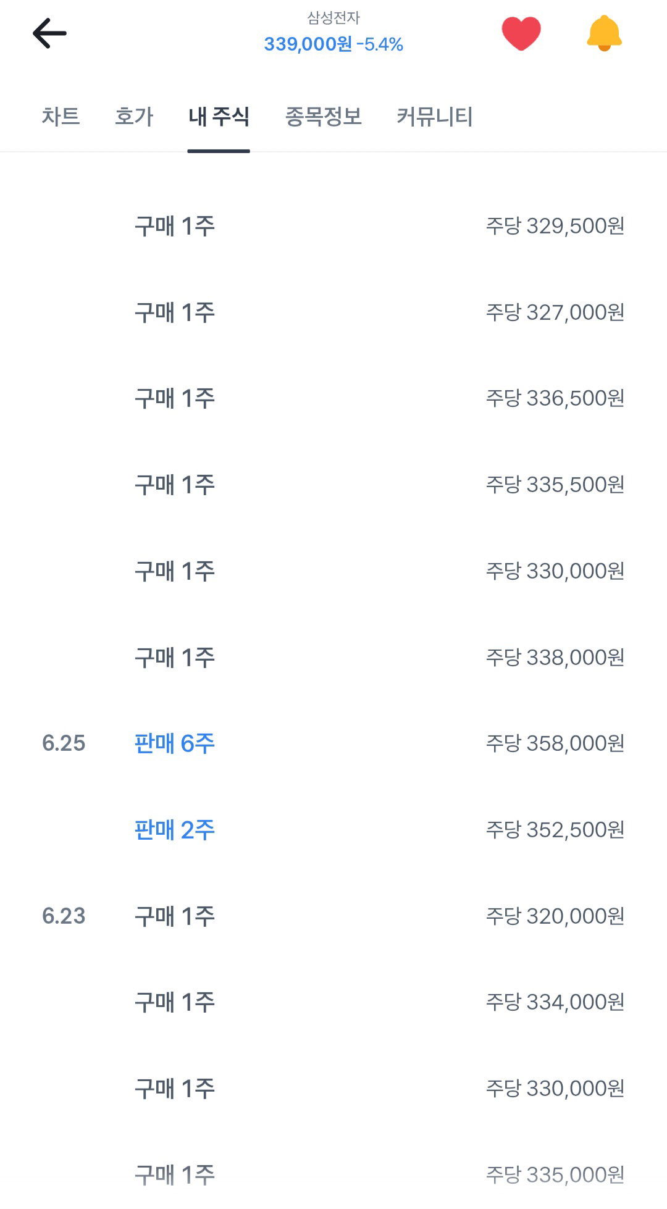Select the purchase at 주당 336,500원
The height and width of the screenshot is (1209, 667).
coord(333,398)
